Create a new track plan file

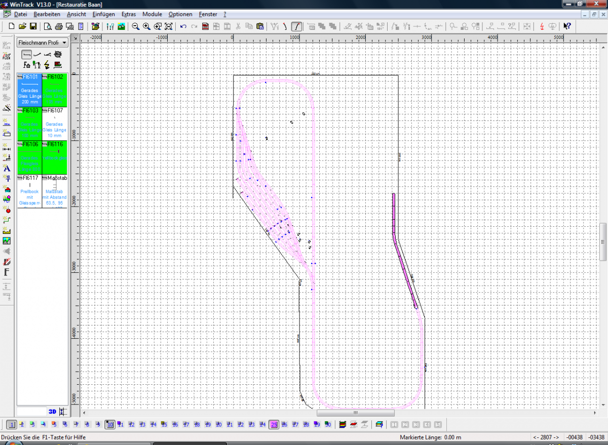(12, 26)
